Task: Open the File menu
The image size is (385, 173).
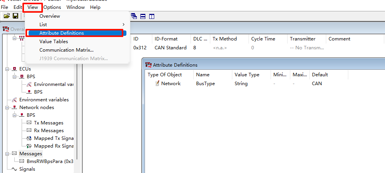Action: pos(4,7)
